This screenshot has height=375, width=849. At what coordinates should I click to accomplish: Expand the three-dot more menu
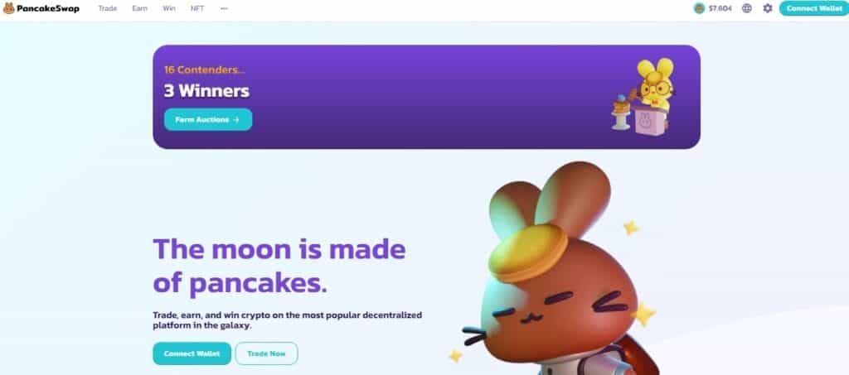[x=224, y=8]
